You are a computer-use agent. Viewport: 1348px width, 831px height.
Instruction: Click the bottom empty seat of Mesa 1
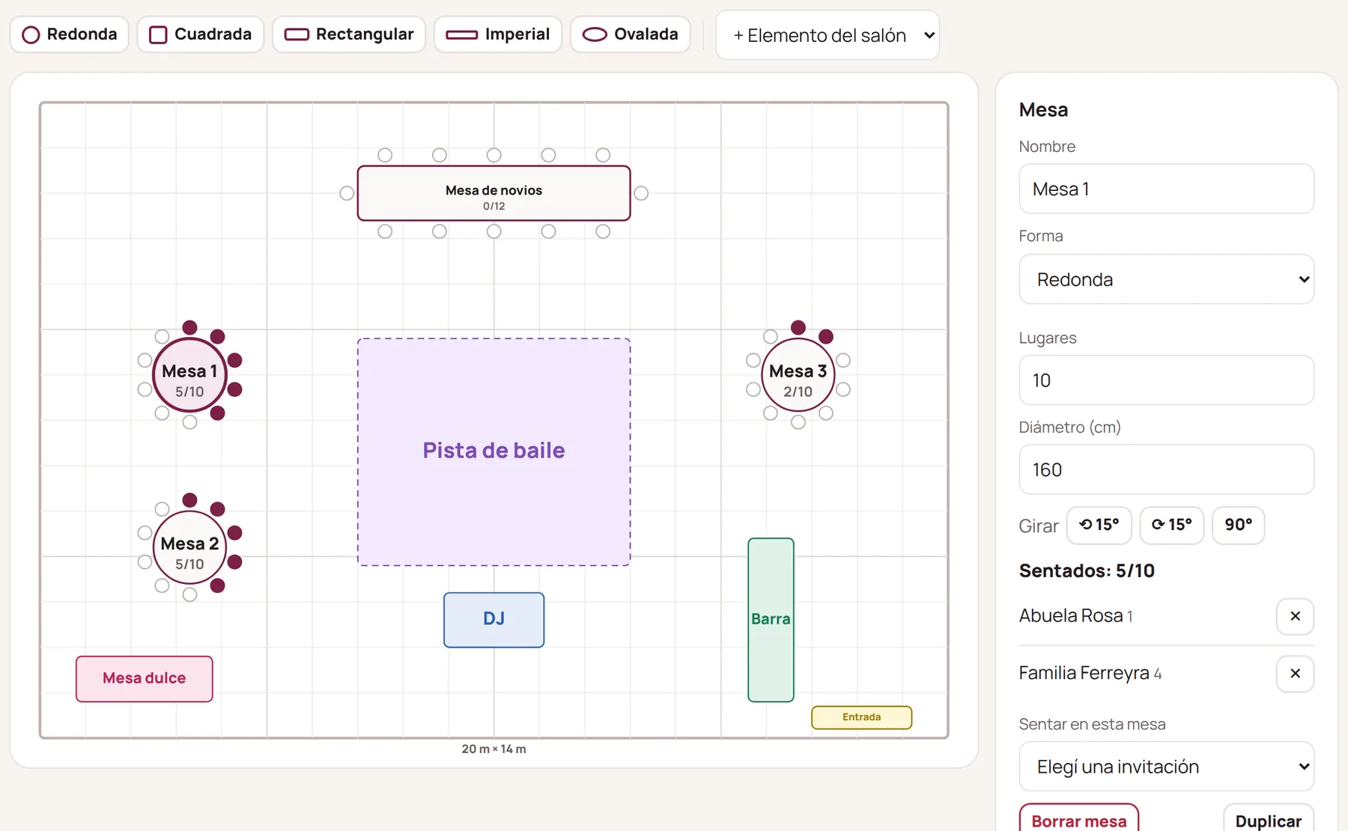coord(190,422)
